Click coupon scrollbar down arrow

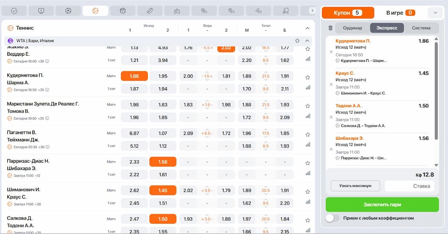pyautogui.click(x=436, y=165)
